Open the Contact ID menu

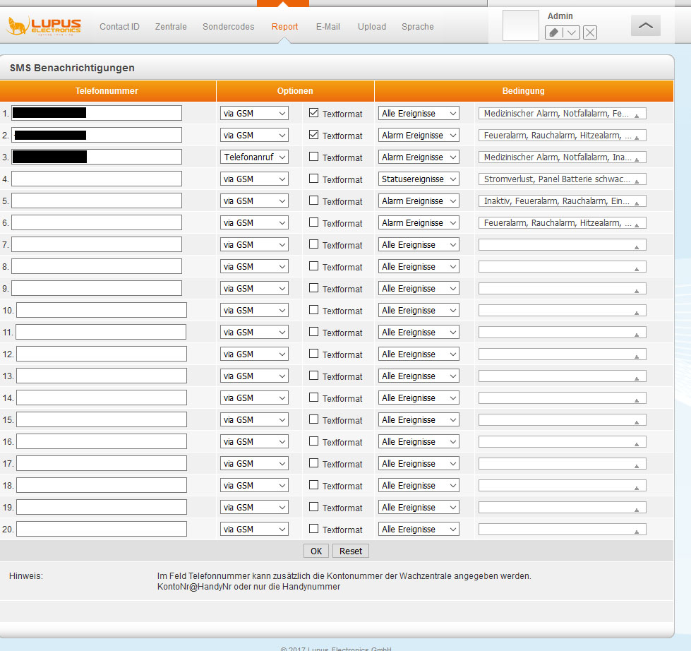tap(119, 27)
